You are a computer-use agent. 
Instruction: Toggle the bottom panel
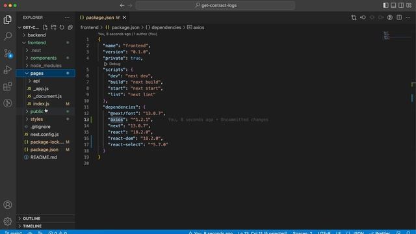pos(393,5)
